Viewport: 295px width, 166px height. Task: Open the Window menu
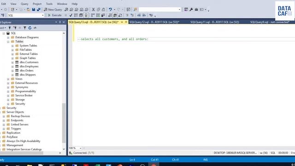point(62,4)
